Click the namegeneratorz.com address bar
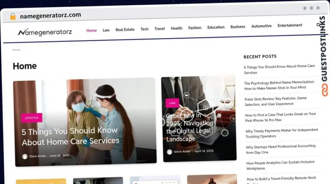The height and width of the screenshot is (184, 330). [x=51, y=15]
